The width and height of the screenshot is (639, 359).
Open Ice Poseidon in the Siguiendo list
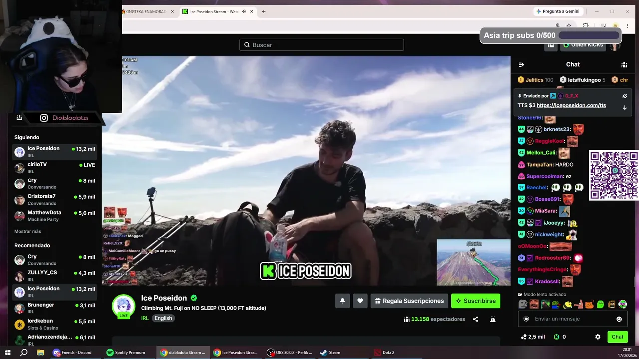point(55,152)
